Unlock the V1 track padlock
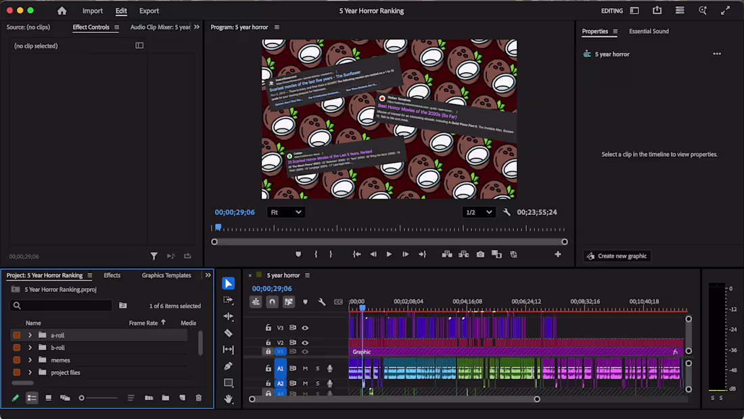The width and height of the screenshot is (744, 419). point(268,351)
